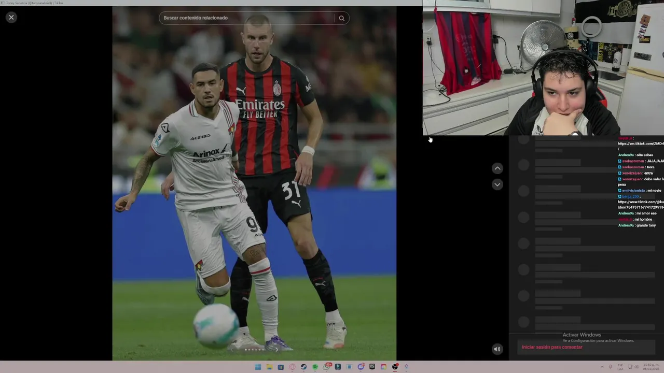
Task: Open Discord from the taskbar
Action: pos(361,366)
